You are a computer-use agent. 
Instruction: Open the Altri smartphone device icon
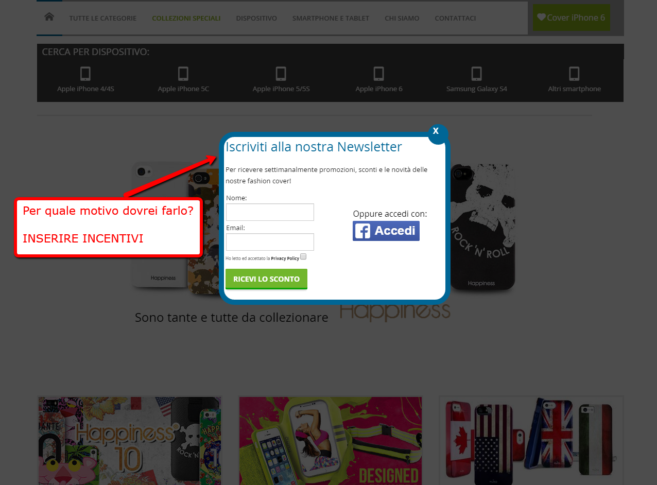[574, 74]
